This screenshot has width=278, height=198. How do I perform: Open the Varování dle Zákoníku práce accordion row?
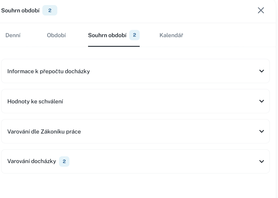coord(135,131)
